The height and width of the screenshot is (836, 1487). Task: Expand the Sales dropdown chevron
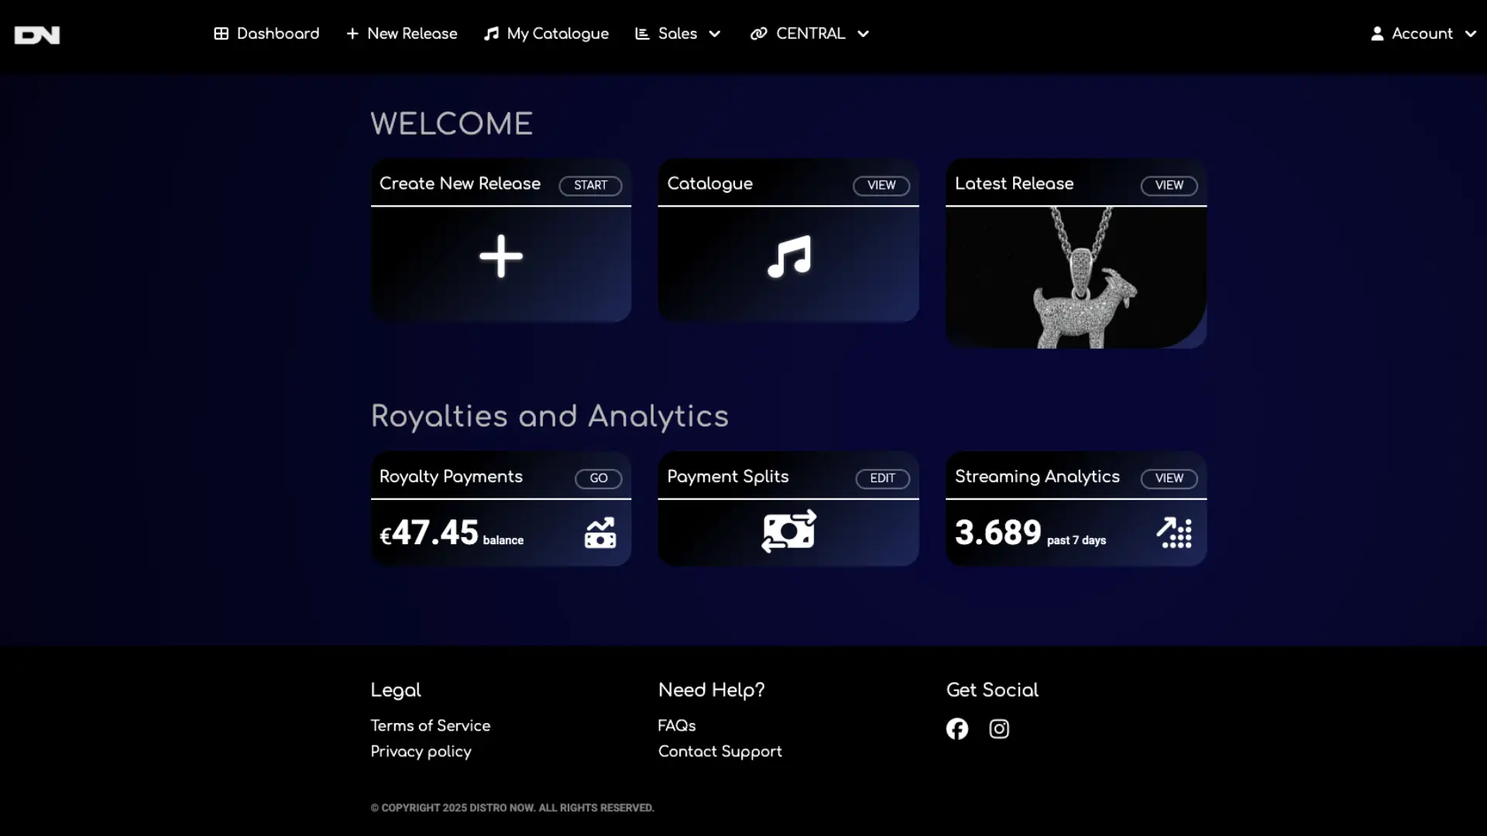(715, 34)
